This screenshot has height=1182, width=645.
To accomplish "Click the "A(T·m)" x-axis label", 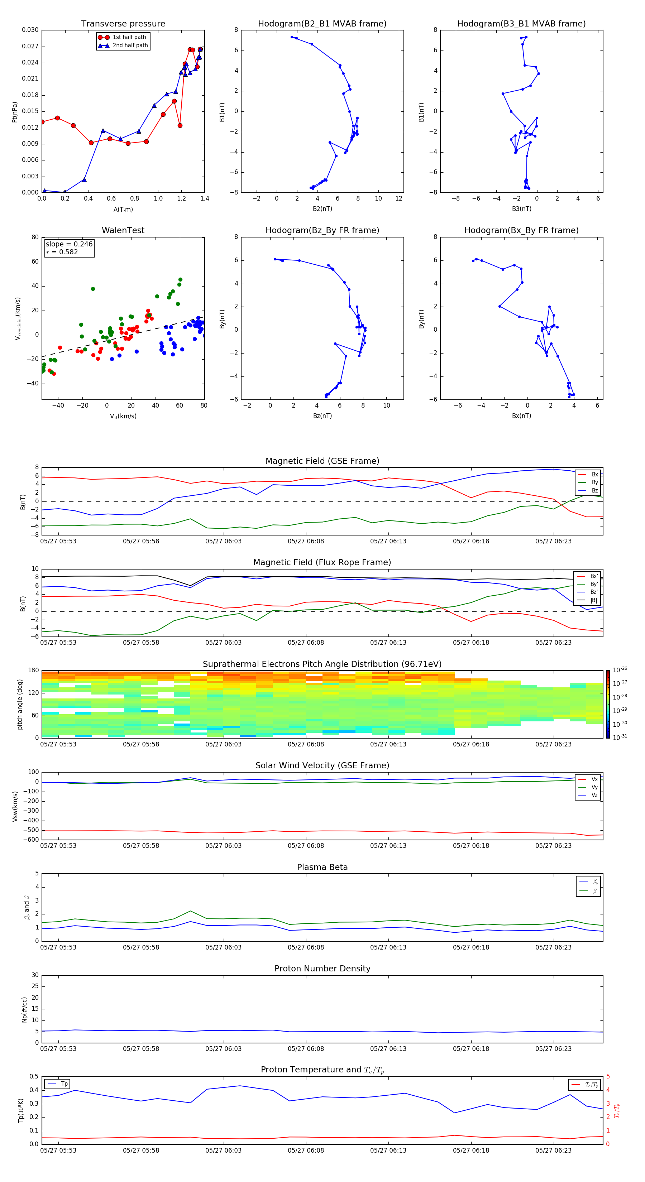I will 123,210.
